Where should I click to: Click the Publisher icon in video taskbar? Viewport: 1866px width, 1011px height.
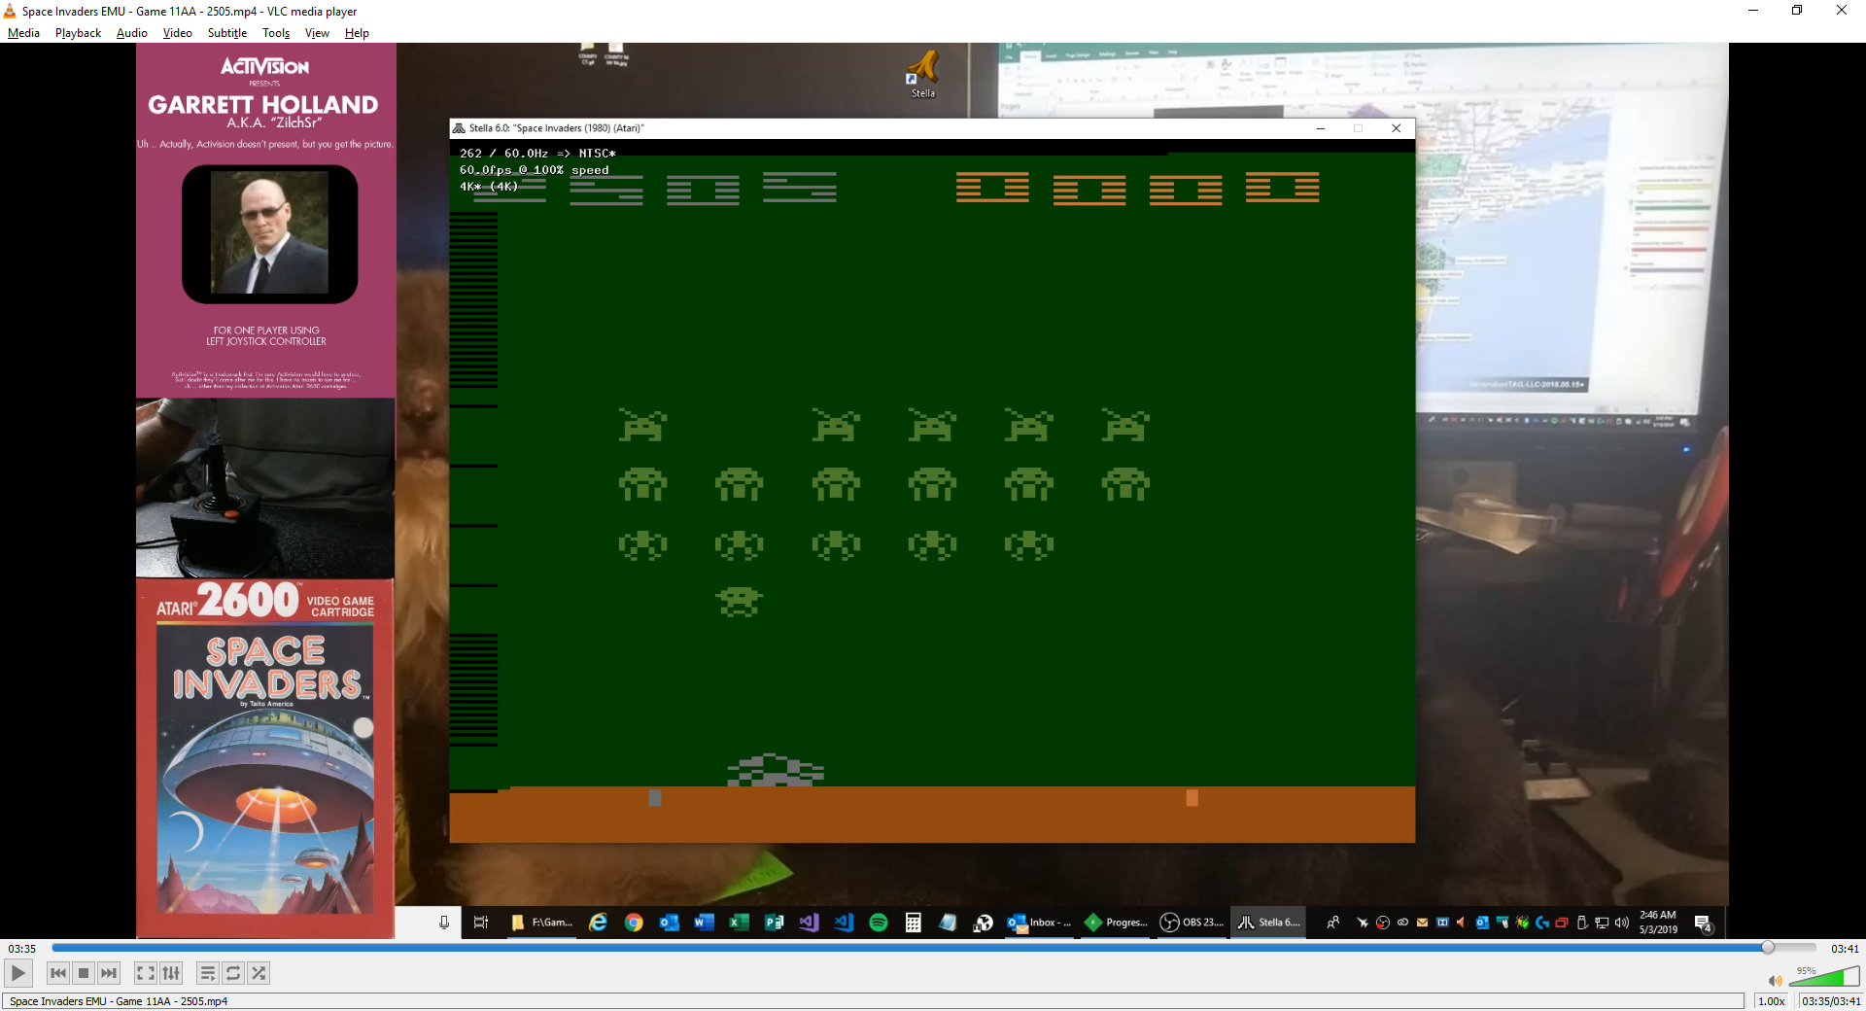tap(774, 923)
